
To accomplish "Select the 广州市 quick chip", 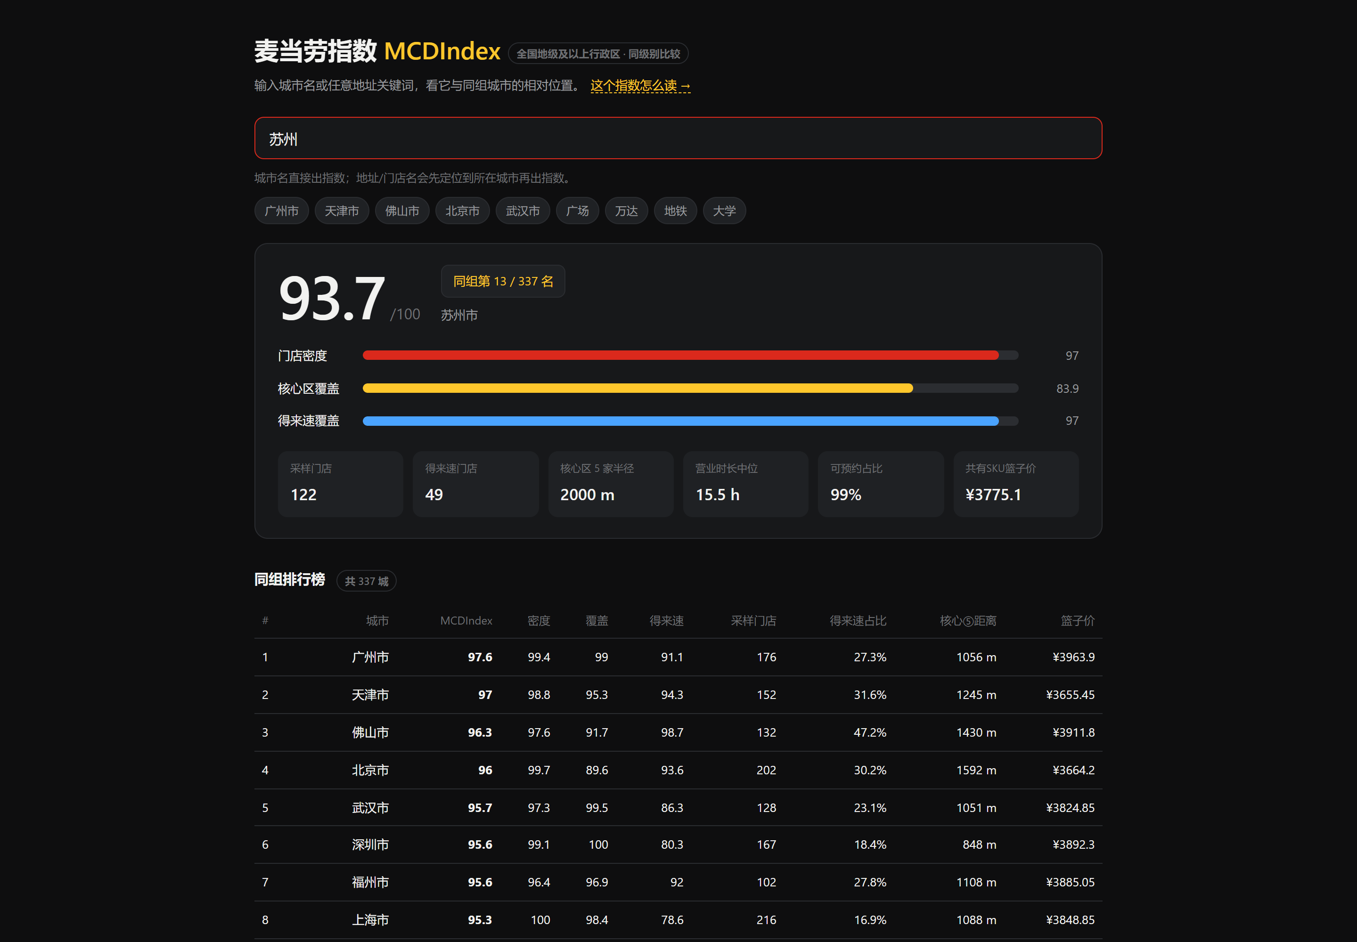I will [x=282, y=211].
